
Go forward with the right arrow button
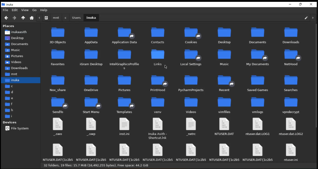click(x=15, y=18)
